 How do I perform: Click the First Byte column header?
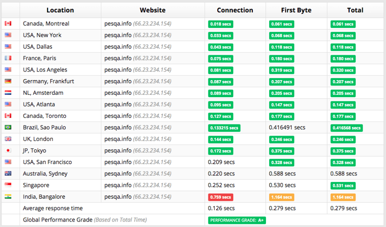pos(296,10)
